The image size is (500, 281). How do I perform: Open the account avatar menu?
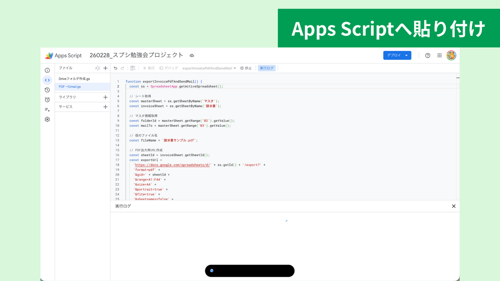[451, 55]
